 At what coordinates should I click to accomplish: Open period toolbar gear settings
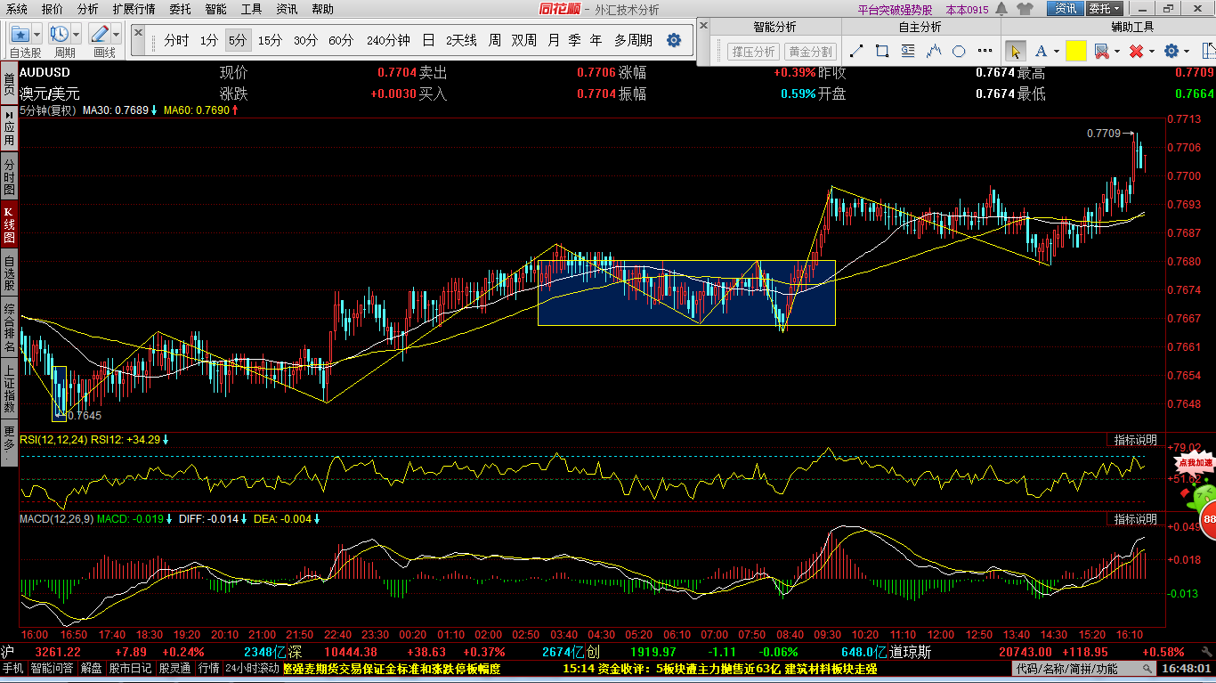[674, 40]
